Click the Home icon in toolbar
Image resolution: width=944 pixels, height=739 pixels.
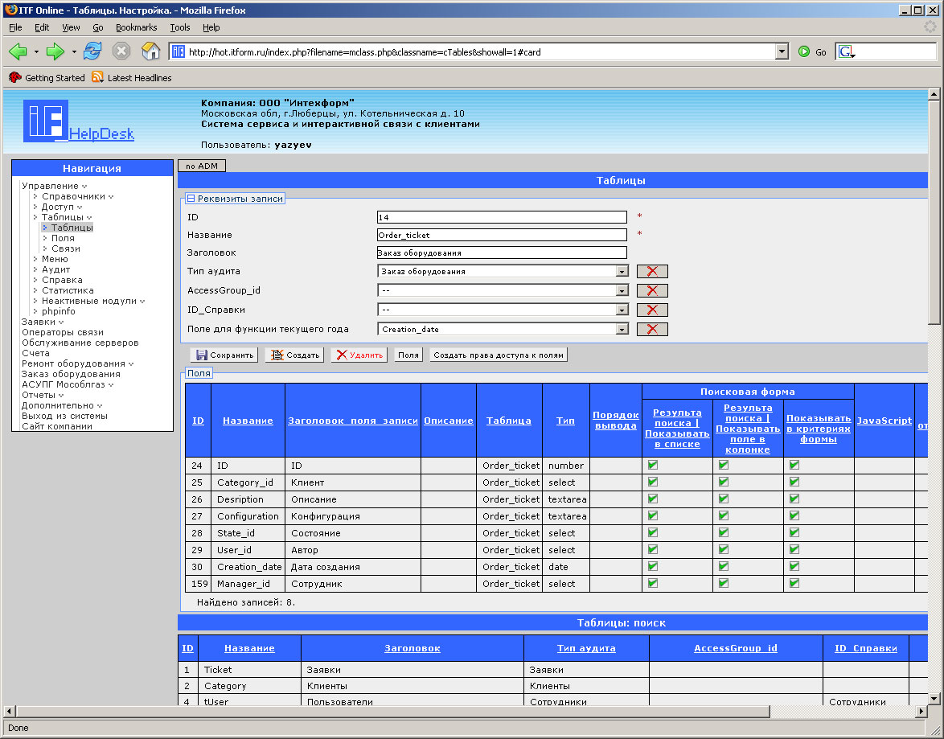click(x=150, y=51)
